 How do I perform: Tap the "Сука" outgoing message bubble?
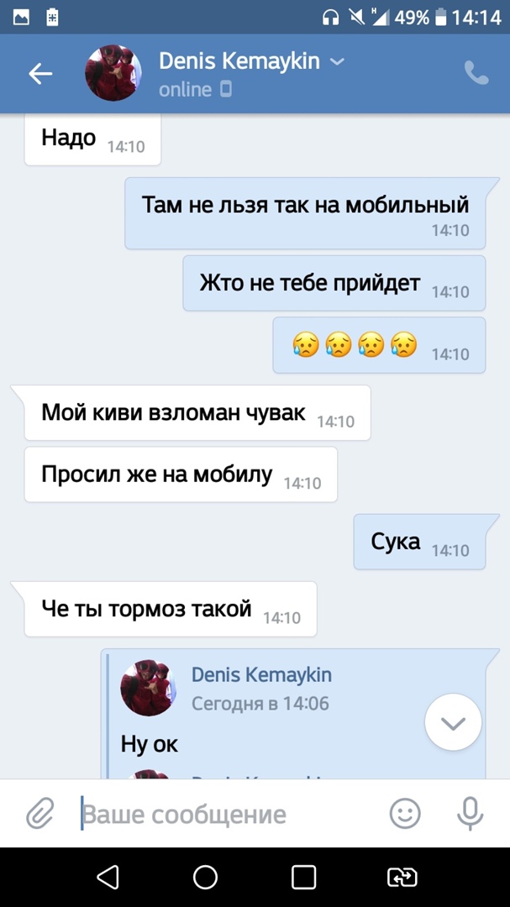click(x=420, y=542)
